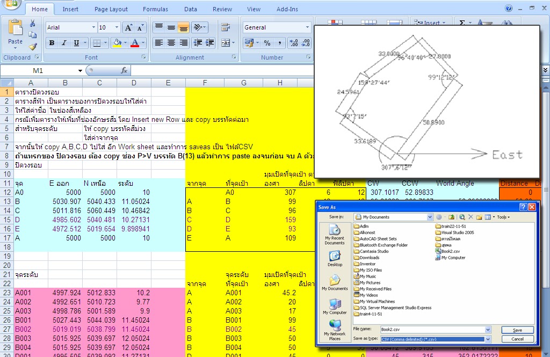Click the font color red A swatch
550x357 pixels.
[x=135, y=43]
